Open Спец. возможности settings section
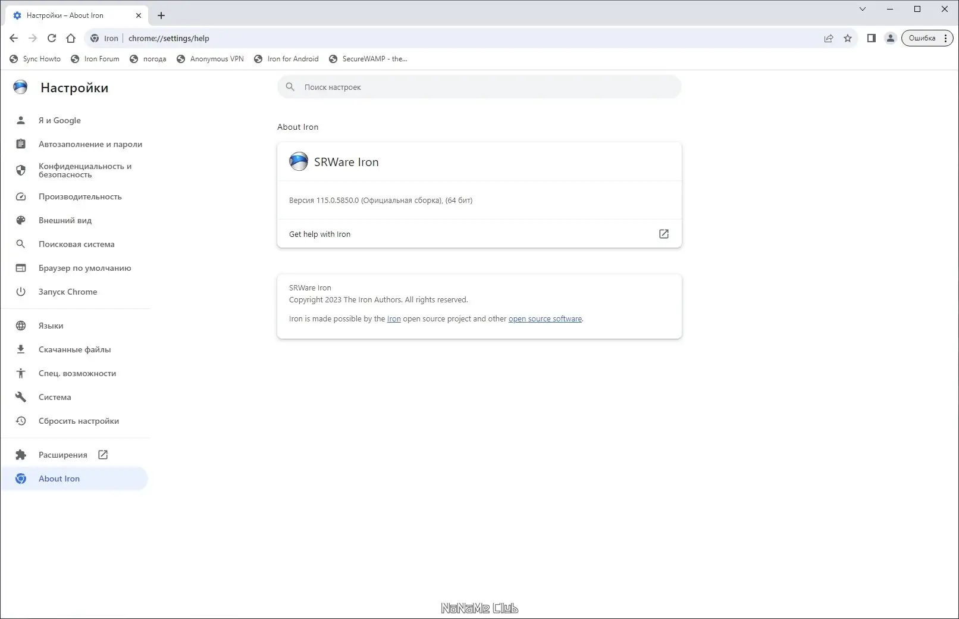 pos(75,373)
